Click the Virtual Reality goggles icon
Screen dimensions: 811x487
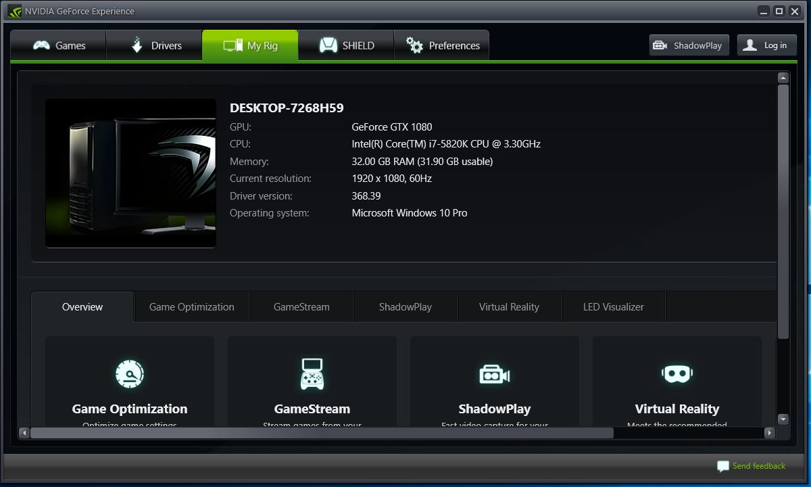tap(677, 373)
